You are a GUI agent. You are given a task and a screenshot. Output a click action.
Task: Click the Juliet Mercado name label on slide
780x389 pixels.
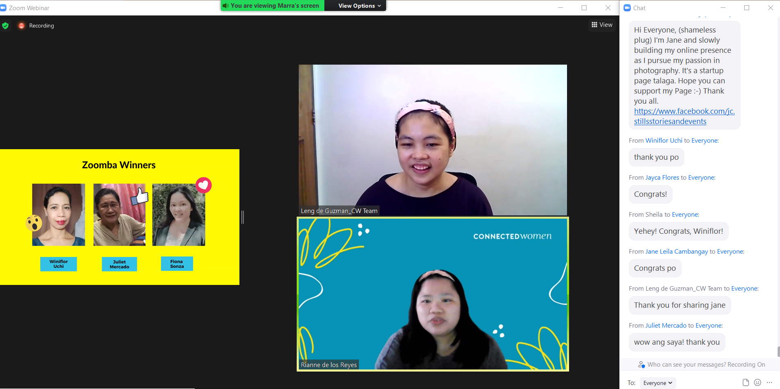tap(119, 264)
